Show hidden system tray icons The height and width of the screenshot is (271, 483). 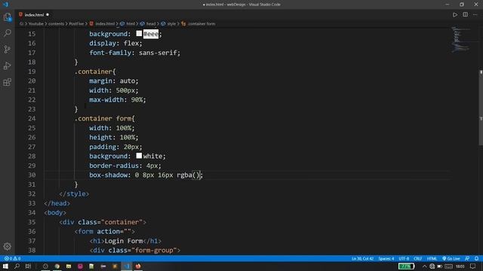point(424,266)
